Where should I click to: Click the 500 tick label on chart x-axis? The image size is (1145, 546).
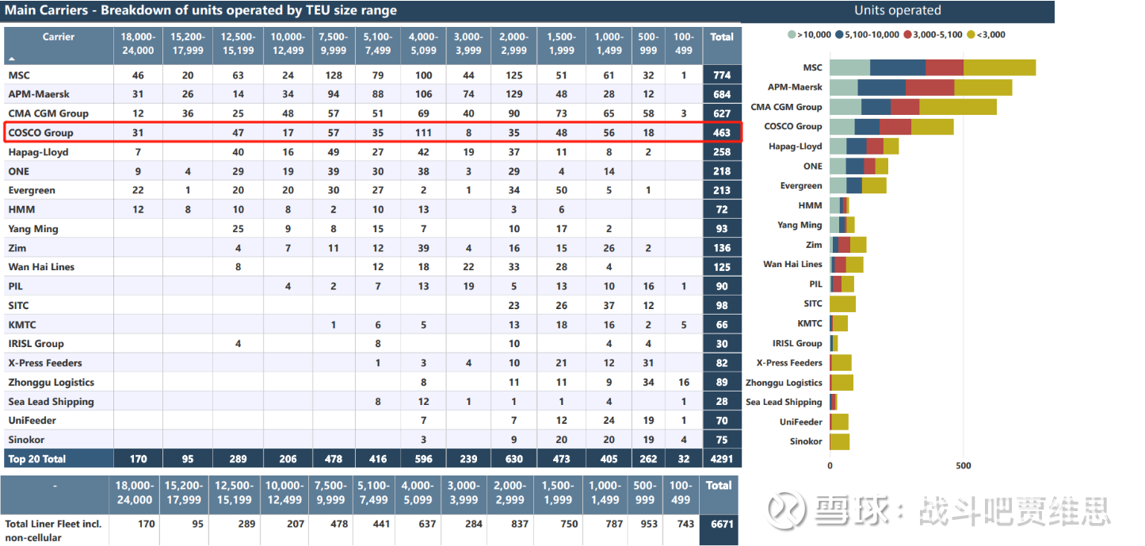coord(963,466)
